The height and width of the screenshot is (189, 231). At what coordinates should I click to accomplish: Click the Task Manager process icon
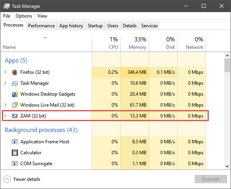15,83
